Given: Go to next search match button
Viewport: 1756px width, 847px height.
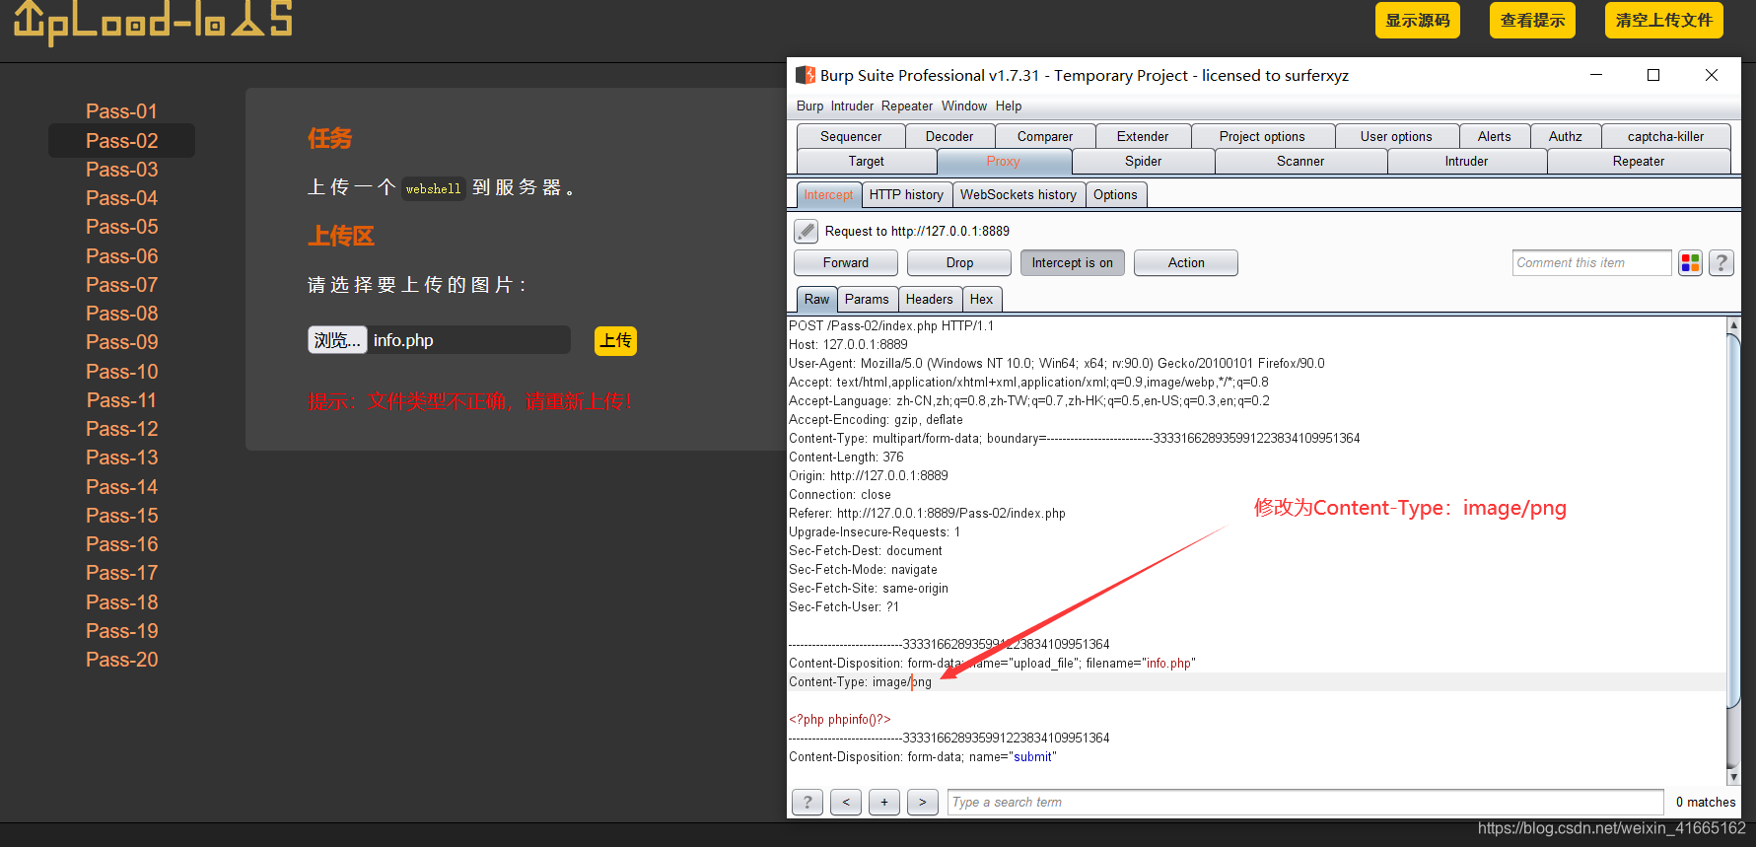Looking at the screenshot, I should pos(923,802).
